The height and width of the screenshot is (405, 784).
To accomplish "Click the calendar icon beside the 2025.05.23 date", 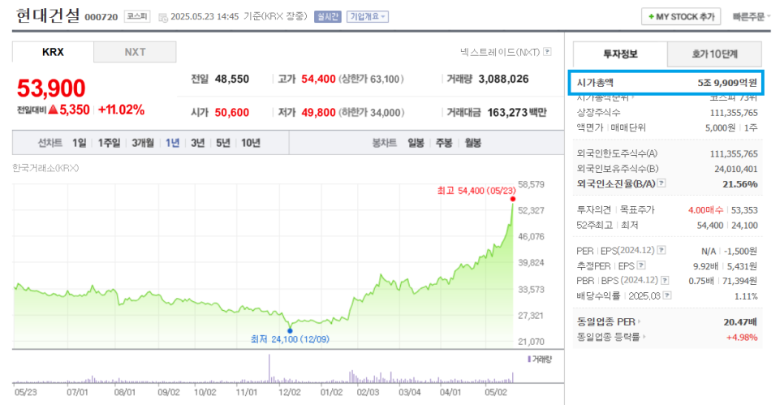I will click(x=163, y=18).
